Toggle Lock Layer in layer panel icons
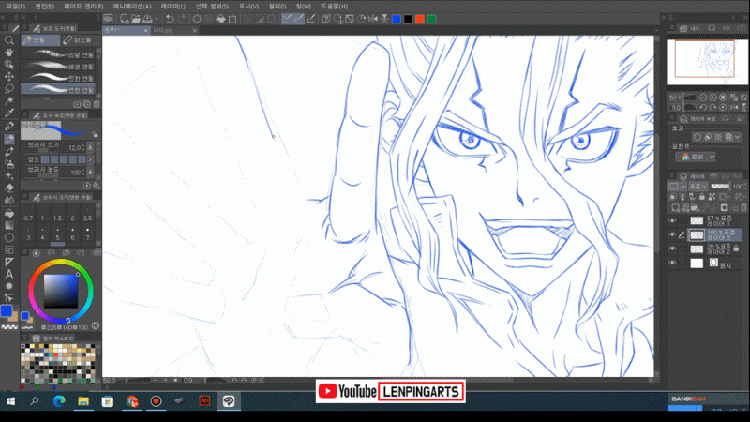This screenshot has height=422, width=750. coord(701,197)
